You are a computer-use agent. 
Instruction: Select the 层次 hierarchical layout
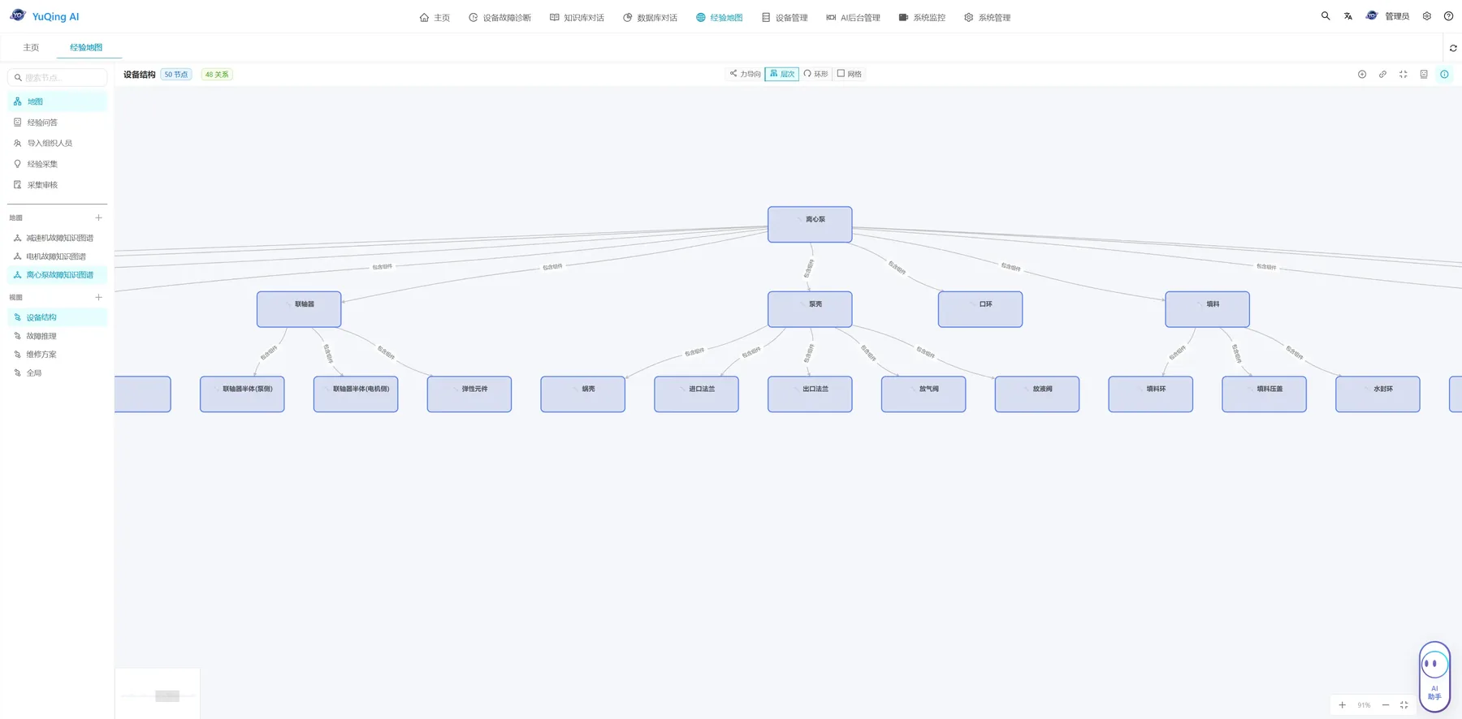[x=782, y=74]
